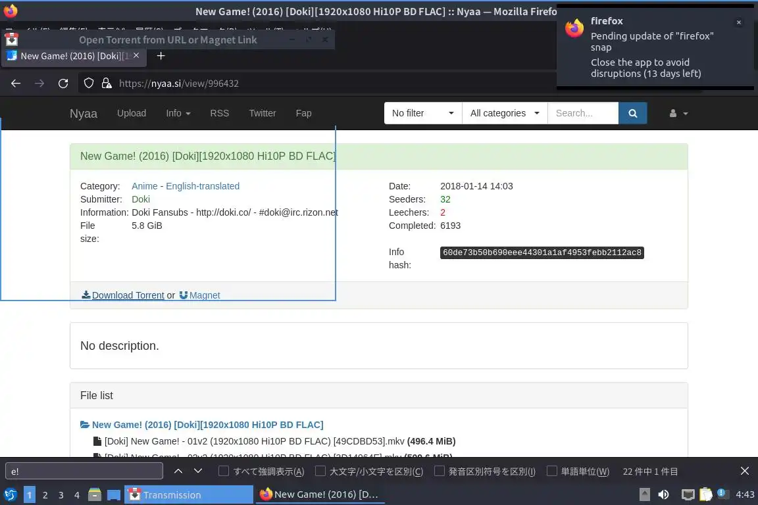
Task: Switch to workspace 2
Action: [45, 495]
